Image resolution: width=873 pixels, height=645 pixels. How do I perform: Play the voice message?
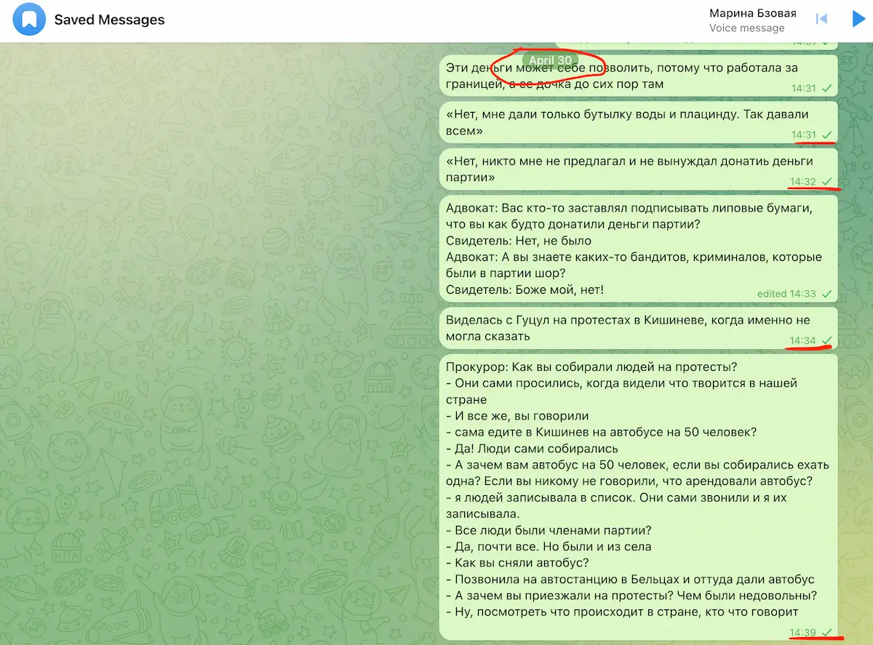[x=858, y=19]
